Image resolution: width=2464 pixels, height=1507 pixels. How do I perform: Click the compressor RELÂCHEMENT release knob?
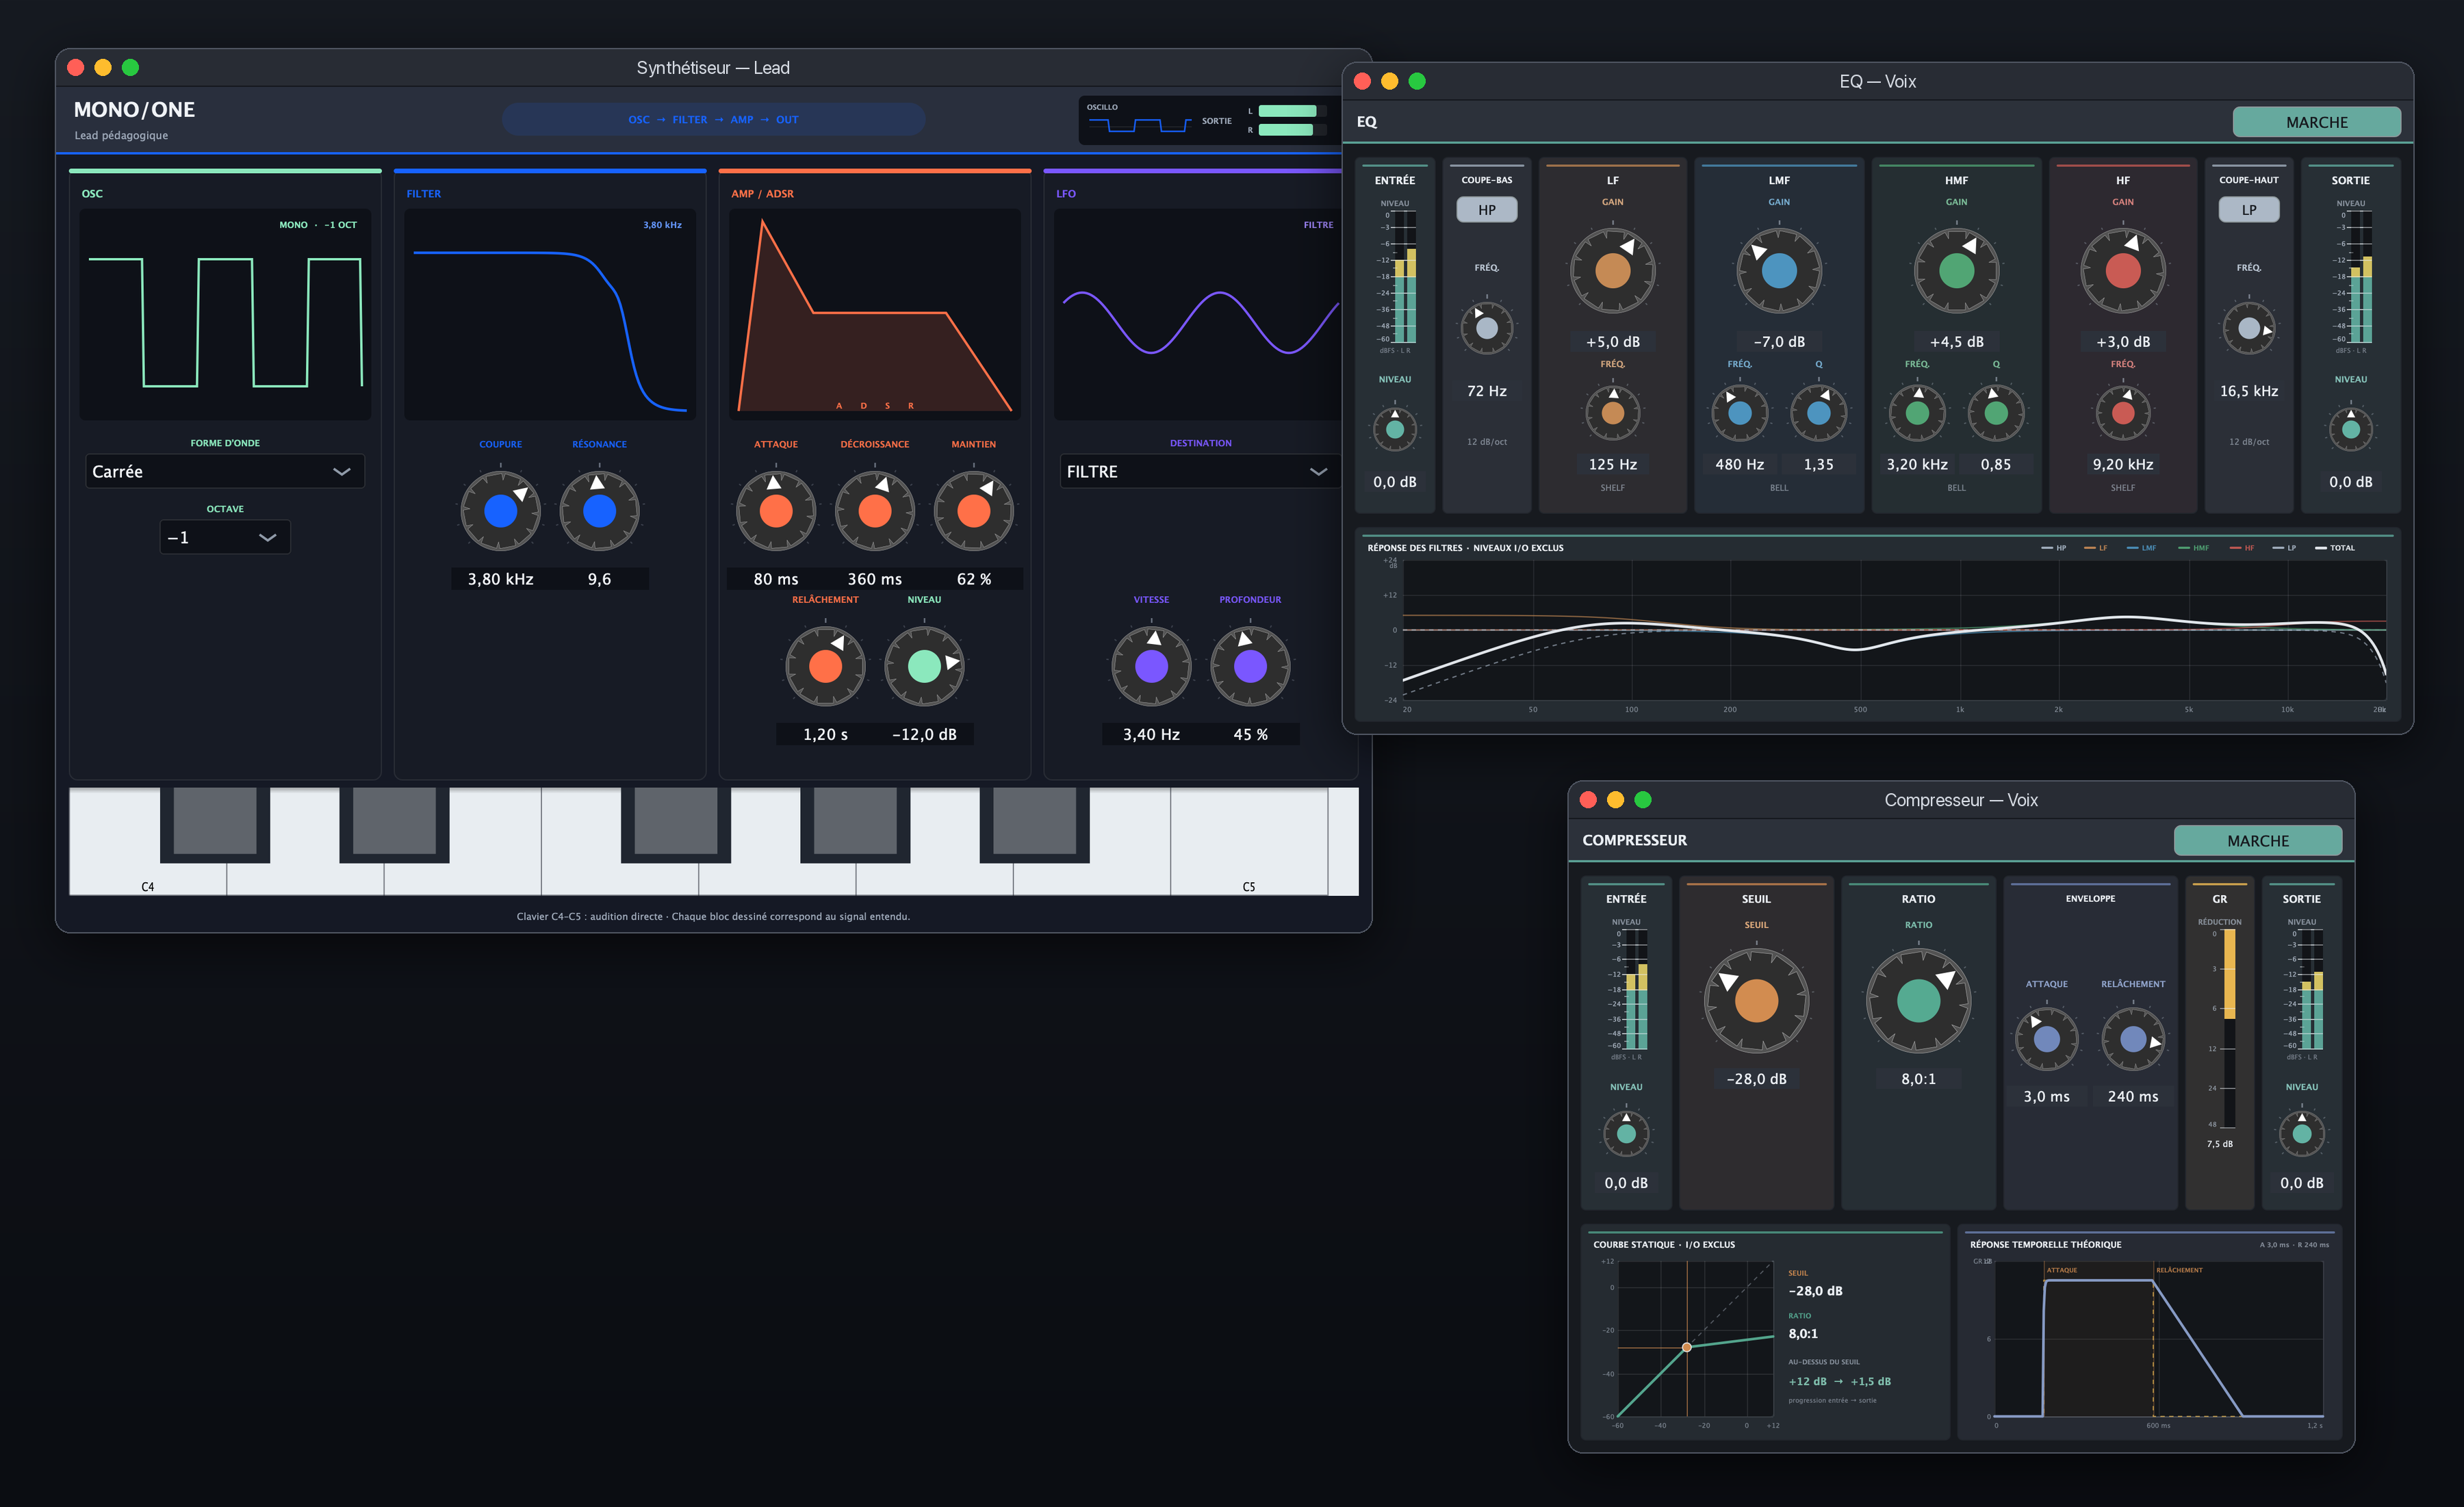click(2133, 1040)
